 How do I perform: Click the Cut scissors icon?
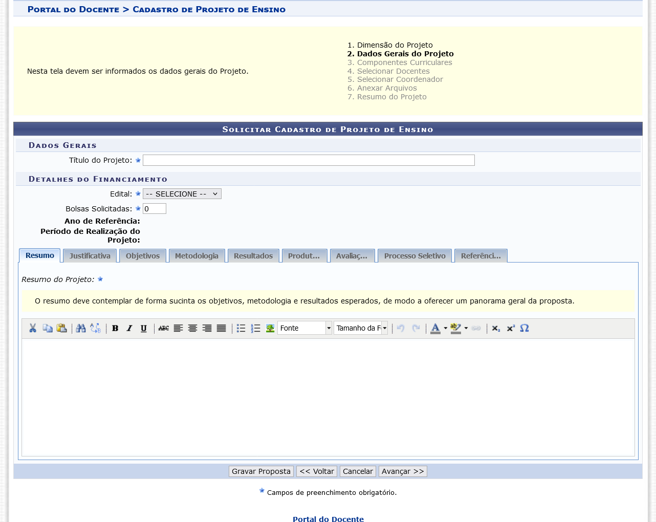[x=33, y=328]
